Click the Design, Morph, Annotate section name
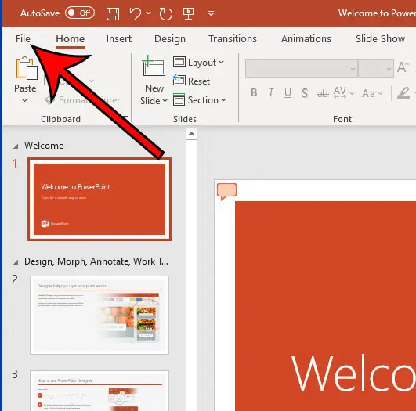 click(x=96, y=261)
